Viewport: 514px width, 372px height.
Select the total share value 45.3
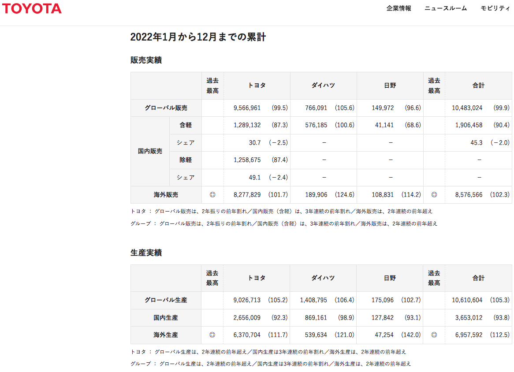pos(476,142)
